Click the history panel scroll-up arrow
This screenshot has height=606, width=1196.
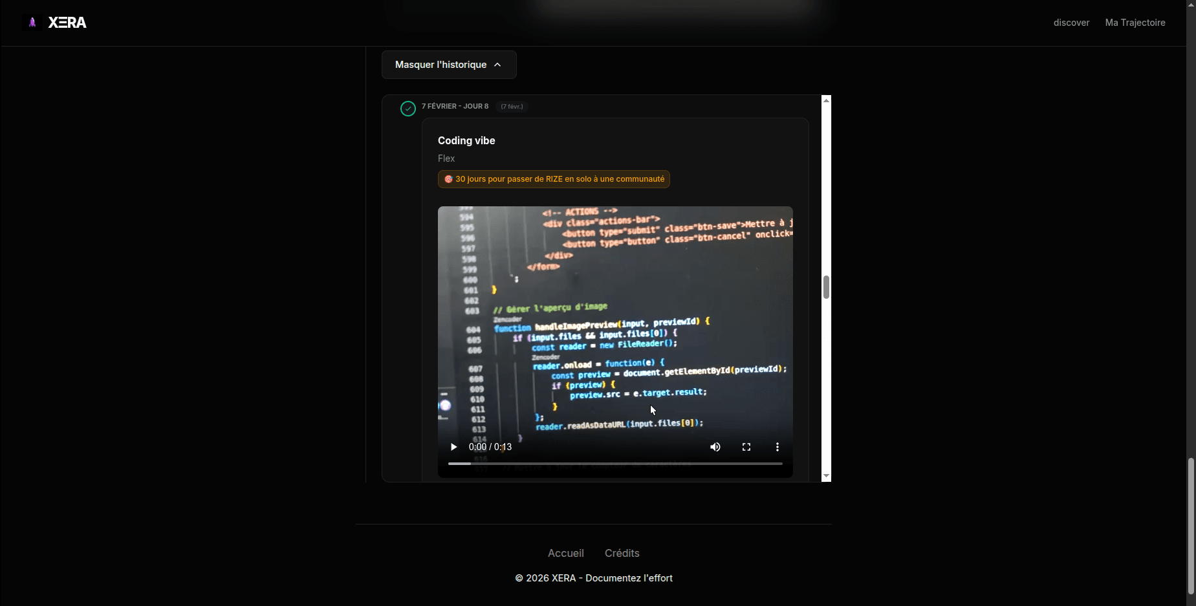coord(826,100)
